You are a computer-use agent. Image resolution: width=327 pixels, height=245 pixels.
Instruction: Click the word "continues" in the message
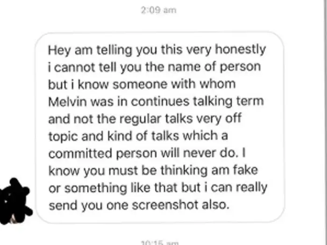(x=160, y=102)
